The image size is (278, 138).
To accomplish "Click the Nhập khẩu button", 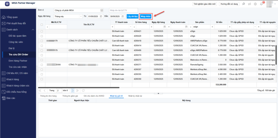I will [x=146, y=17].
